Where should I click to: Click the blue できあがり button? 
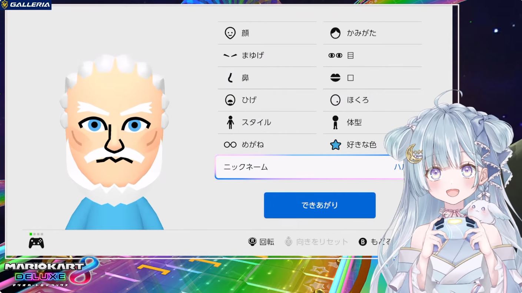[320, 205]
